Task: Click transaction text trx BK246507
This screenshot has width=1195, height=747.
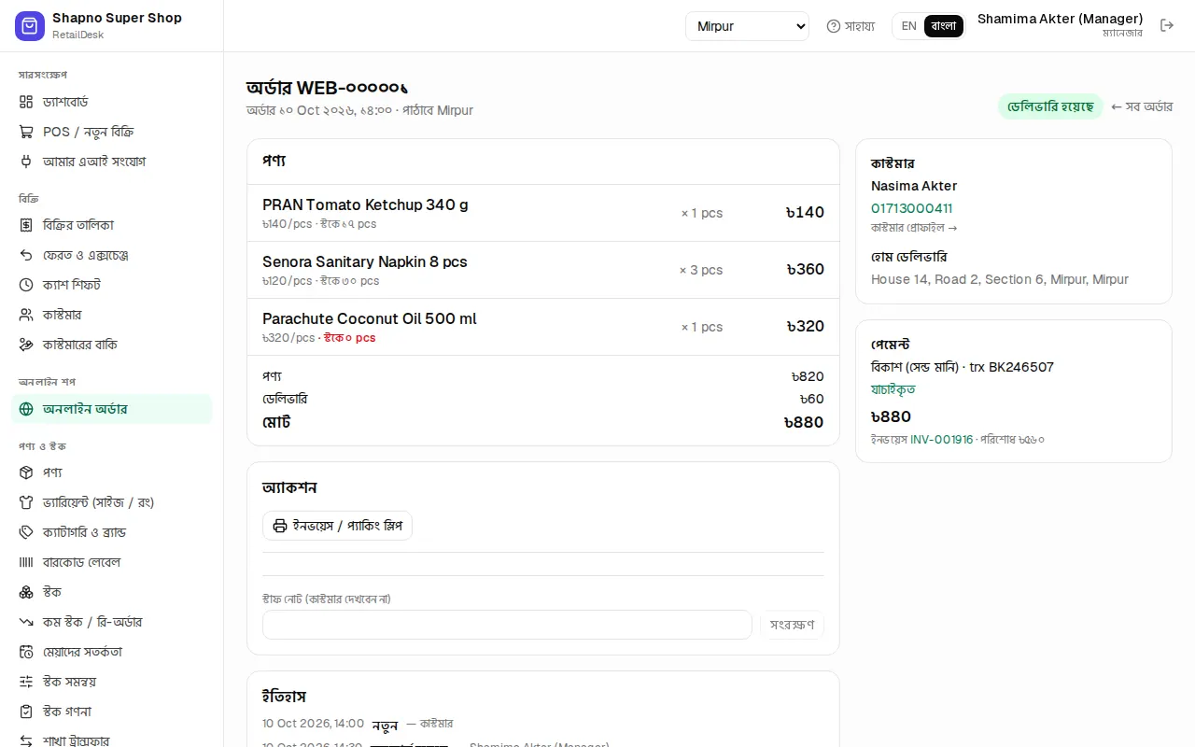Action: (1012, 367)
